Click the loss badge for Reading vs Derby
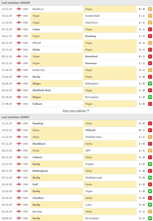The width and height of the screenshot is (153, 221). tap(150, 124)
